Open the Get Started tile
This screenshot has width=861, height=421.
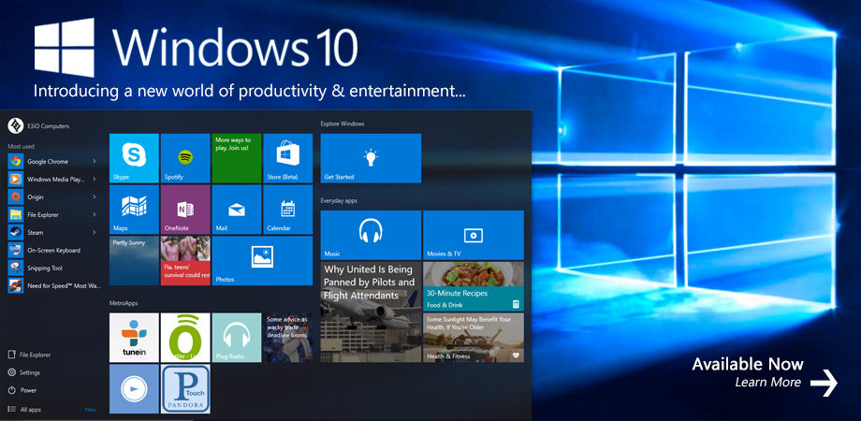(x=371, y=158)
